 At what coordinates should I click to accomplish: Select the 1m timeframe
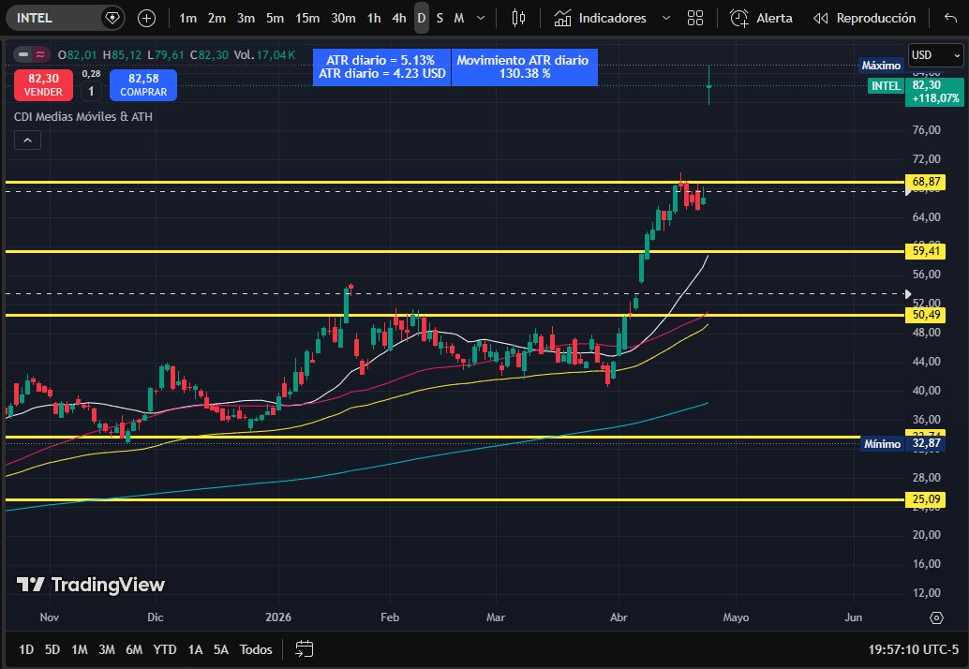point(187,19)
